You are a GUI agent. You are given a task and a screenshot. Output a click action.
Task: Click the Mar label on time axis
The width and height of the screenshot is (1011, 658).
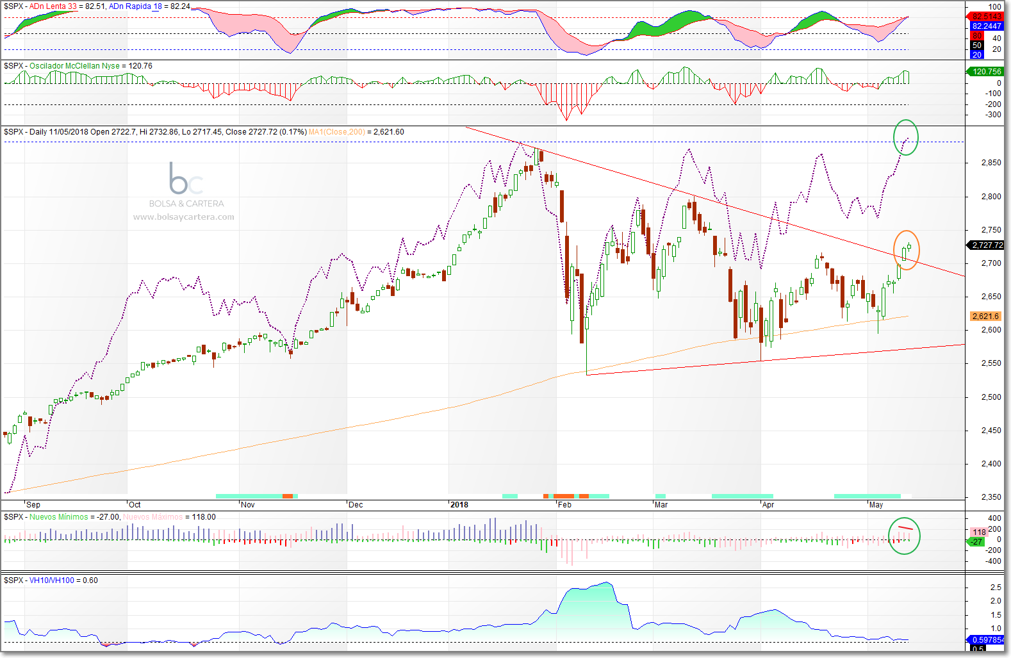point(661,505)
